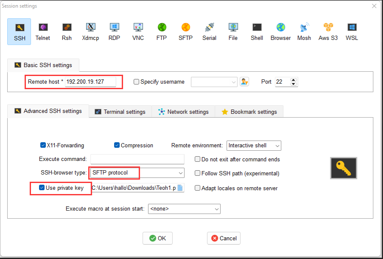This screenshot has height=259, width=383.
Task: Enable the Specify username checkbox
Action: point(137,82)
